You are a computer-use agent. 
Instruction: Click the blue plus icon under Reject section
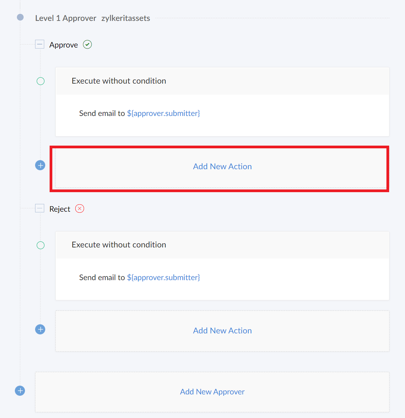(40, 329)
